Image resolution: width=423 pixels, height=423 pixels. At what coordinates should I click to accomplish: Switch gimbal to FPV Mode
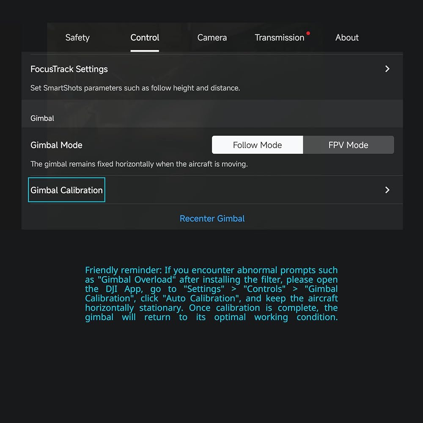tap(348, 145)
